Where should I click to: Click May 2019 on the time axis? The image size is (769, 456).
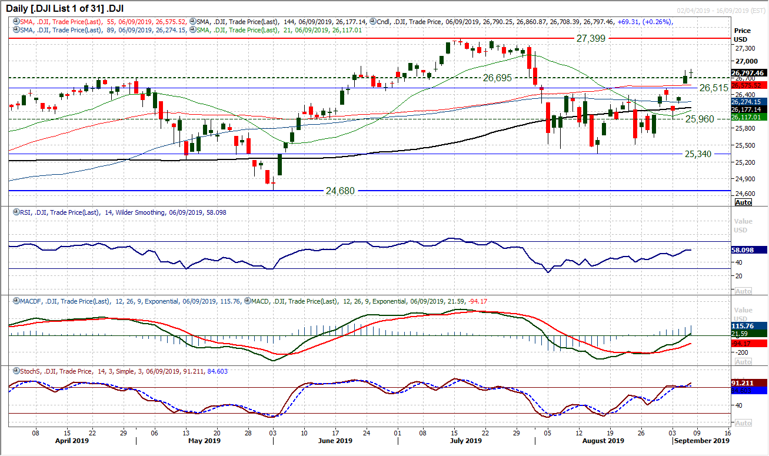(204, 440)
